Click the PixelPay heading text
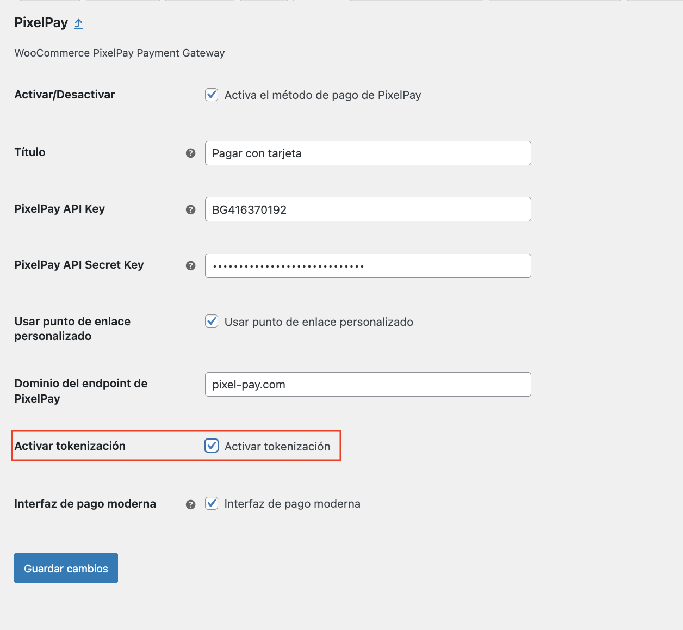Image resolution: width=683 pixels, height=630 pixels. coord(41,23)
